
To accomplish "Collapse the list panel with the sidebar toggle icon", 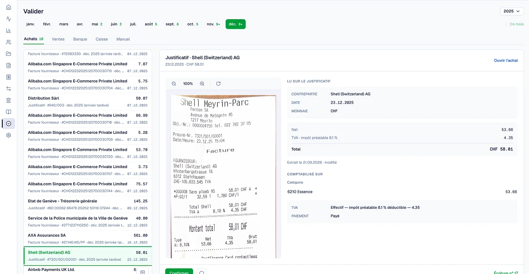I will point(143,272).
